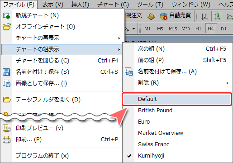The width and height of the screenshot is (233, 163).
Task: Open the ウィンドウ (W) menu
Action: (x=191, y=5)
